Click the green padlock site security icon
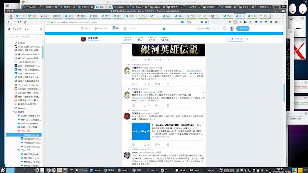Screen dimensions: 308x173 (52, 22)
